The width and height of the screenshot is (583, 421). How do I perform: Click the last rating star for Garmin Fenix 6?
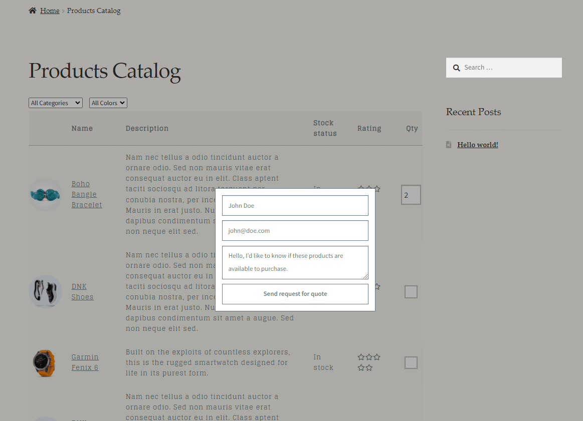click(369, 367)
